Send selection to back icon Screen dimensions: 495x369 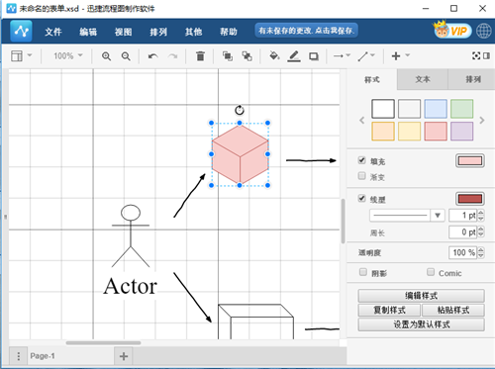[x=247, y=56]
